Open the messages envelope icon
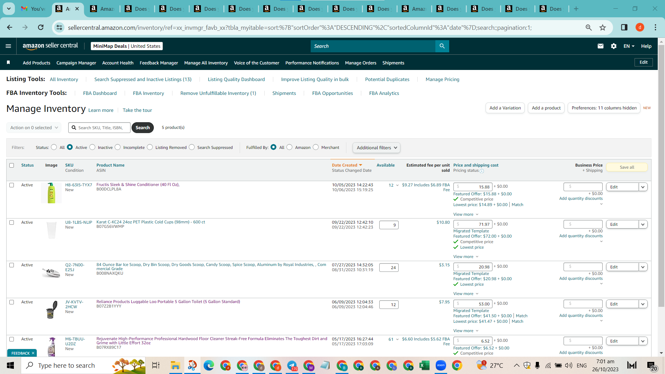The width and height of the screenshot is (665, 374). coord(601,46)
